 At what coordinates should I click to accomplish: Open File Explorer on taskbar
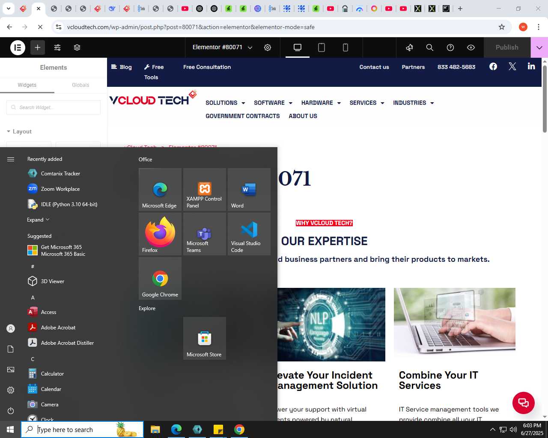click(155, 429)
